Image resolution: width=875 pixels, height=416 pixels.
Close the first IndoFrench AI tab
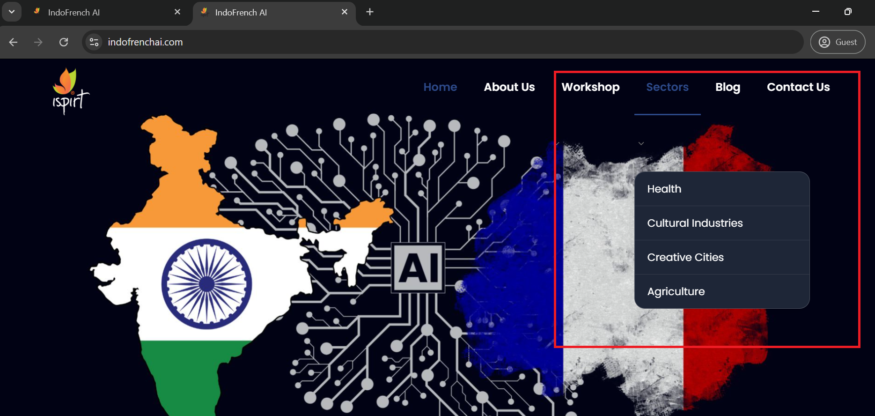pyautogui.click(x=177, y=12)
